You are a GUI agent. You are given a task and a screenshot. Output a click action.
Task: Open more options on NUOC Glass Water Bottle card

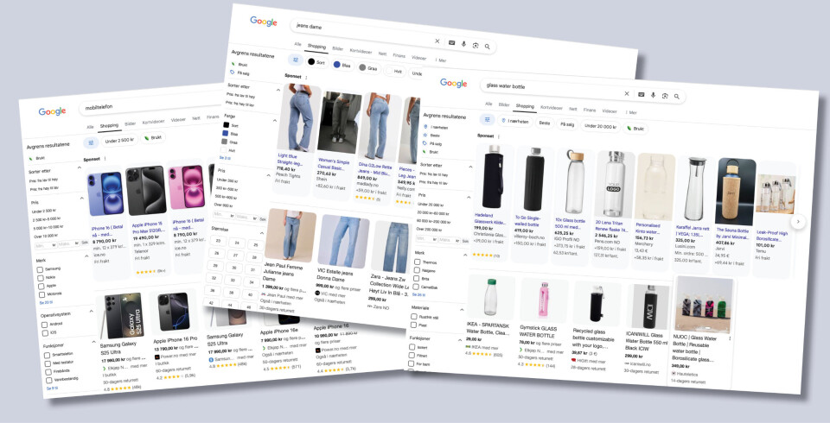[730, 338]
